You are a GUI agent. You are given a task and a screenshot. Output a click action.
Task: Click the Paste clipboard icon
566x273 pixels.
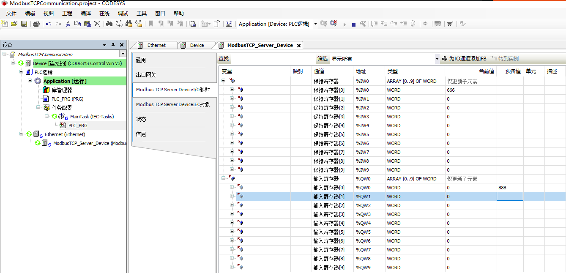[87, 24]
